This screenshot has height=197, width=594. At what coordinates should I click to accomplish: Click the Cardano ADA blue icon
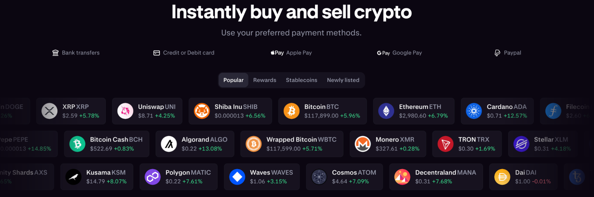(474, 111)
